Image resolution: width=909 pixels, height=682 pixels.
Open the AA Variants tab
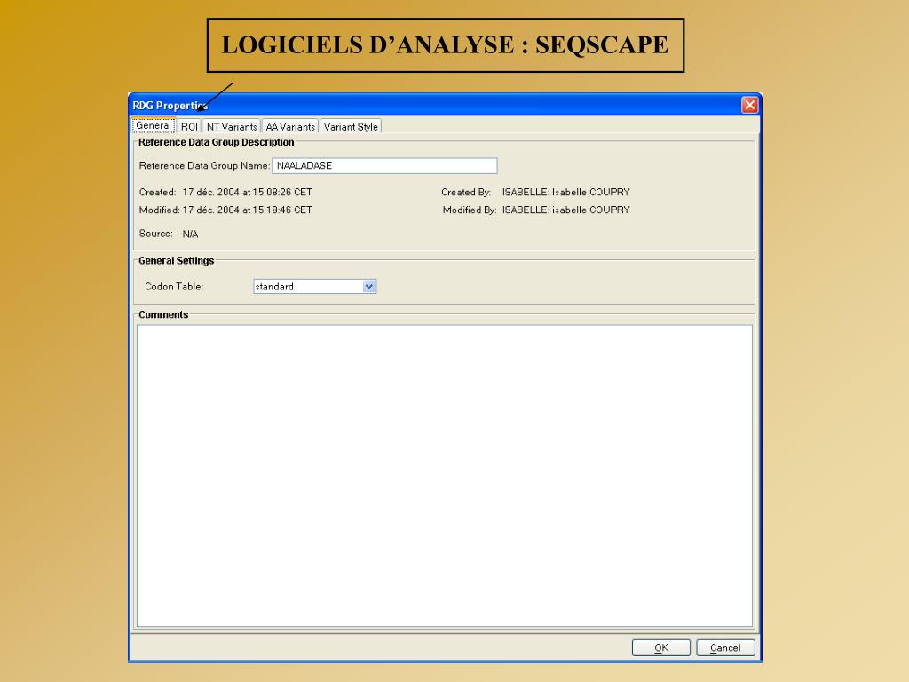tap(290, 126)
